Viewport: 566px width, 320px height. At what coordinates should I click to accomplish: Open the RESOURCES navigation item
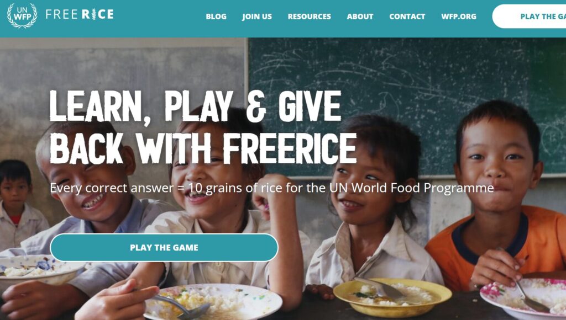pyautogui.click(x=310, y=17)
